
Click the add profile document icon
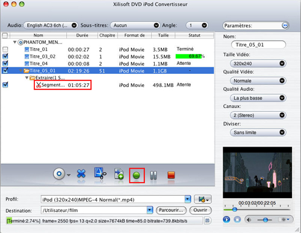click(x=119, y=174)
